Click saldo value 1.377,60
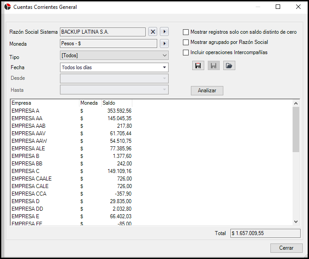309x259 pixels. (122, 156)
